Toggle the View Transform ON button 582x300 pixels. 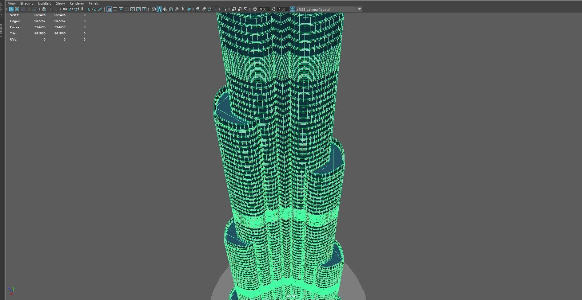pos(293,9)
